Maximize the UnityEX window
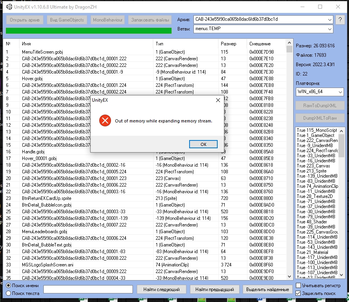Image resolution: width=349 pixels, height=302 pixels. pyautogui.click(x=320, y=7)
